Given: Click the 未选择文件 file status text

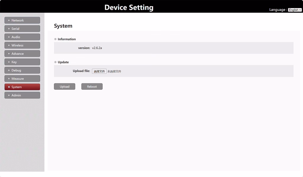Looking at the screenshot, I should [114, 71].
